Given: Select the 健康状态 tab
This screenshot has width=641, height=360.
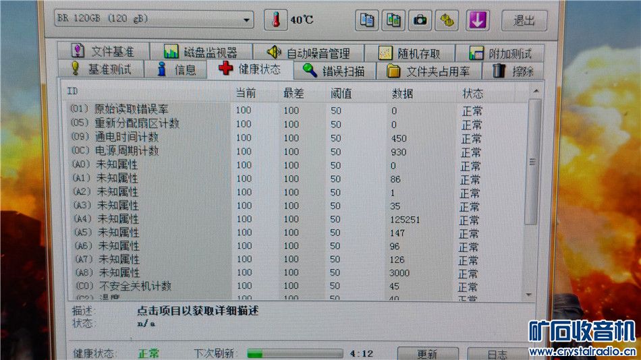Looking at the screenshot, I should [x=250, y=69].
